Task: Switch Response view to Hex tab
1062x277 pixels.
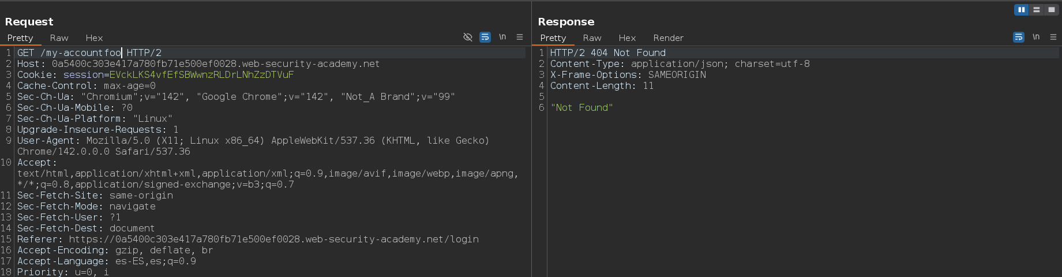Action: pyautogui.click(x=627, y=38)
